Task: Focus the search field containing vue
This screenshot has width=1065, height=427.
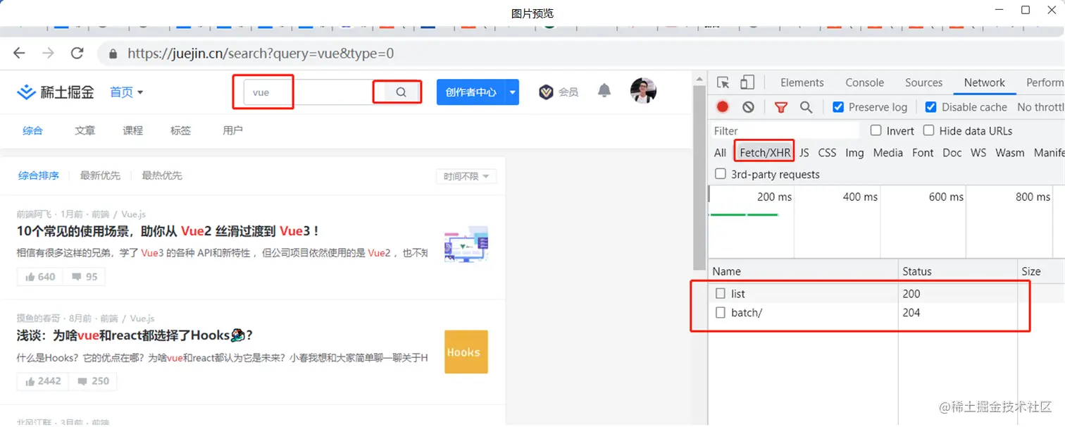Action: pos(308,92)
